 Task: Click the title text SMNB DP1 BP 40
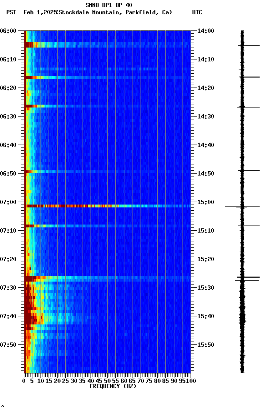pos(109,5)
